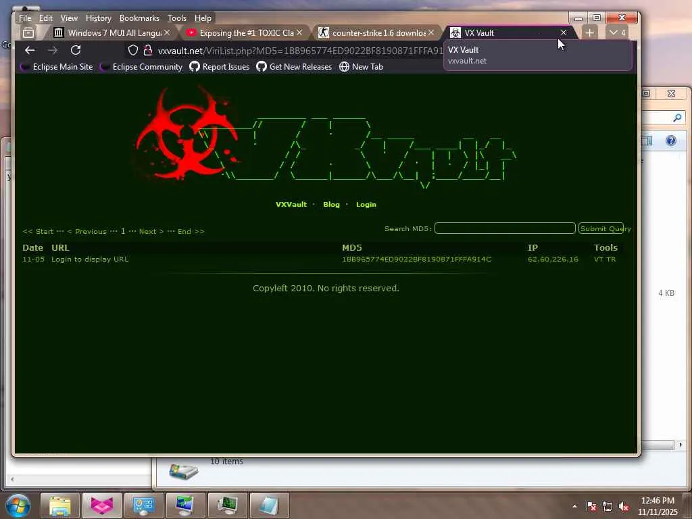Click the search magnifier in the Explorer window
The height and width of the screenshot is (519, 692).
point(677,118)
